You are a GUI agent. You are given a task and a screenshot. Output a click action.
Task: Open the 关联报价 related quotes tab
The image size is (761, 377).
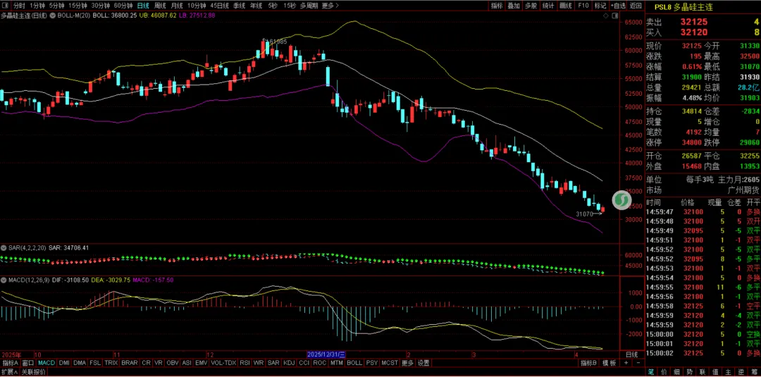click(34, 372)
